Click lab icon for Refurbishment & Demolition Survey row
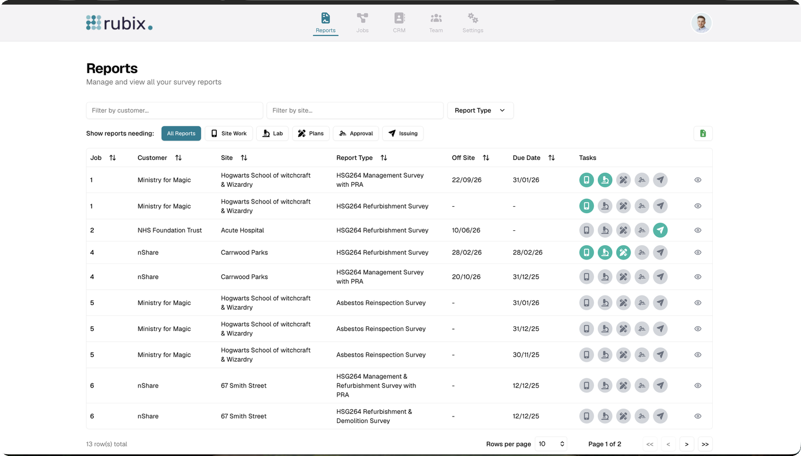 (605, 416)
